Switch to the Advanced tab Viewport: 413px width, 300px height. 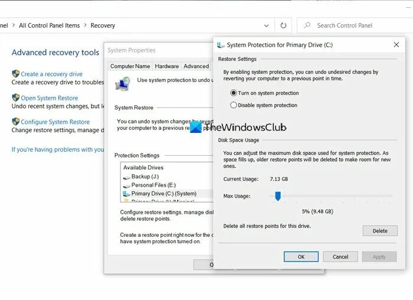point(196,66)
